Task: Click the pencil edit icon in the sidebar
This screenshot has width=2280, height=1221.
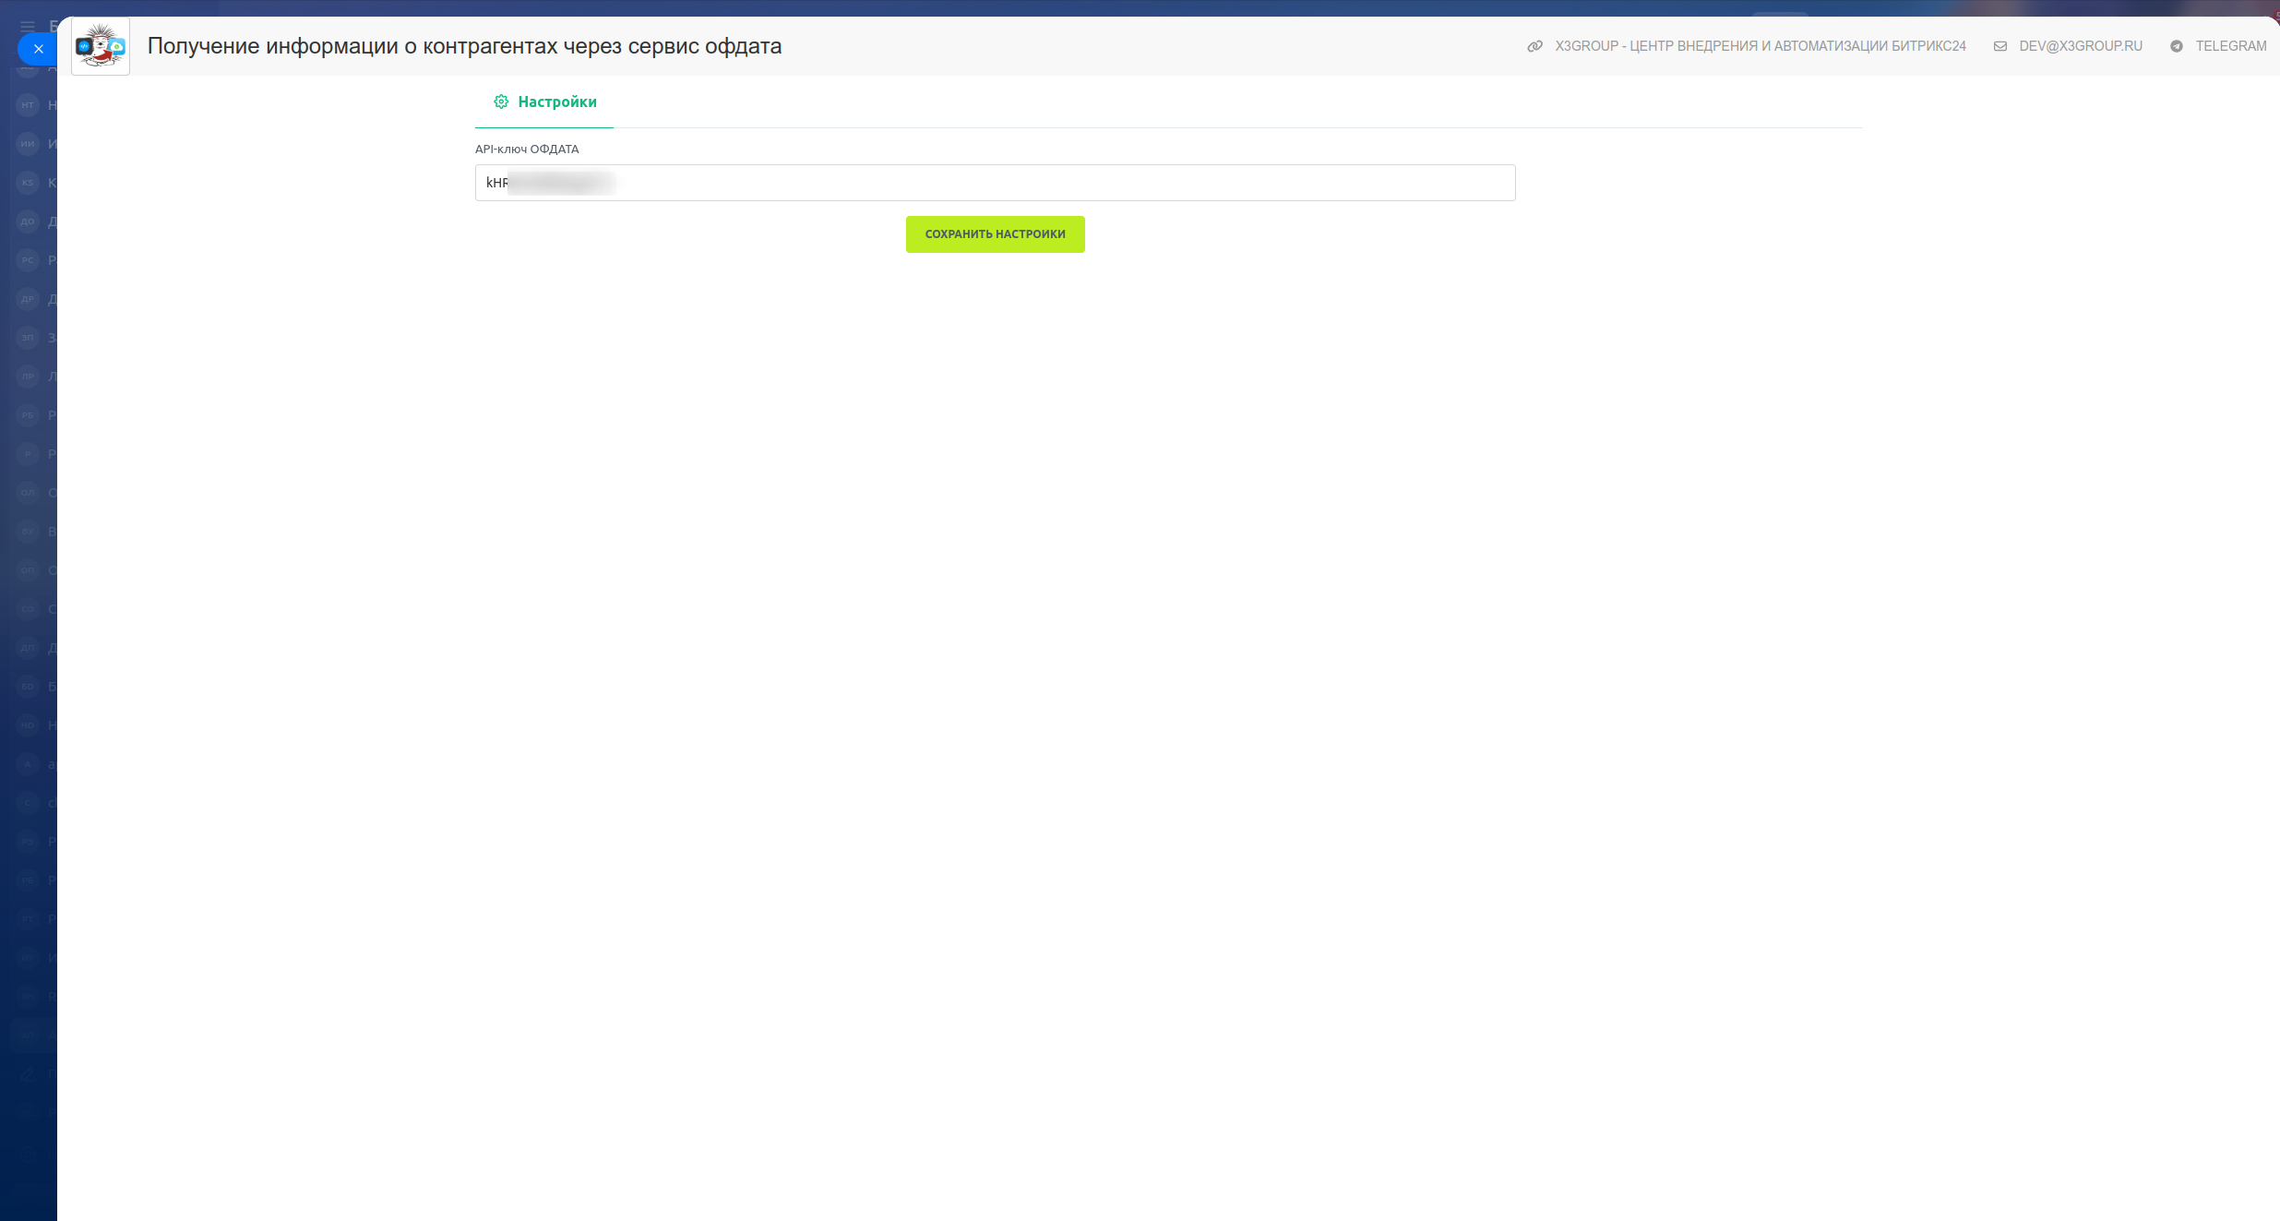Action: (28, 1074)
